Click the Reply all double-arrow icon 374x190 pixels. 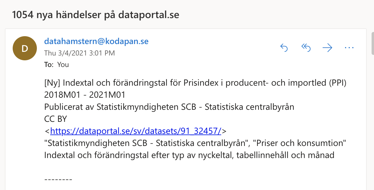(x=306, y=48)
